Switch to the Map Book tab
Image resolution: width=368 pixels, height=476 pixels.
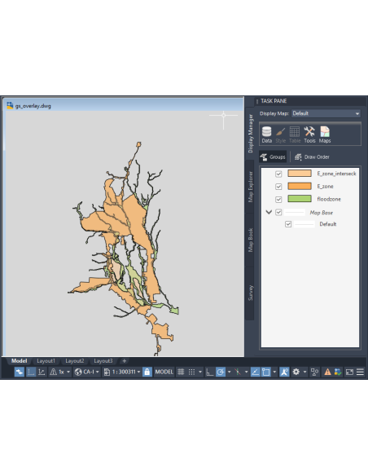[250, 240]
